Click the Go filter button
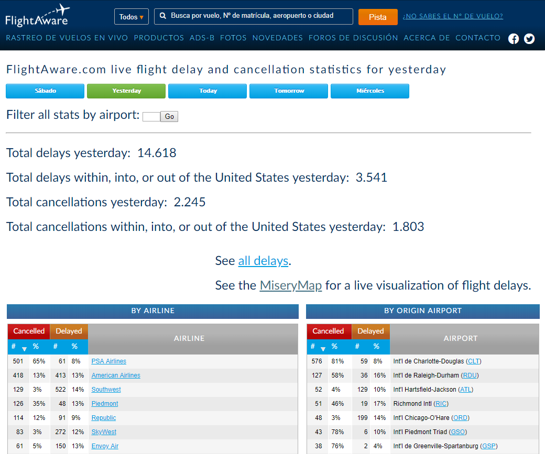The image size is (545, 454). point(169,116)
